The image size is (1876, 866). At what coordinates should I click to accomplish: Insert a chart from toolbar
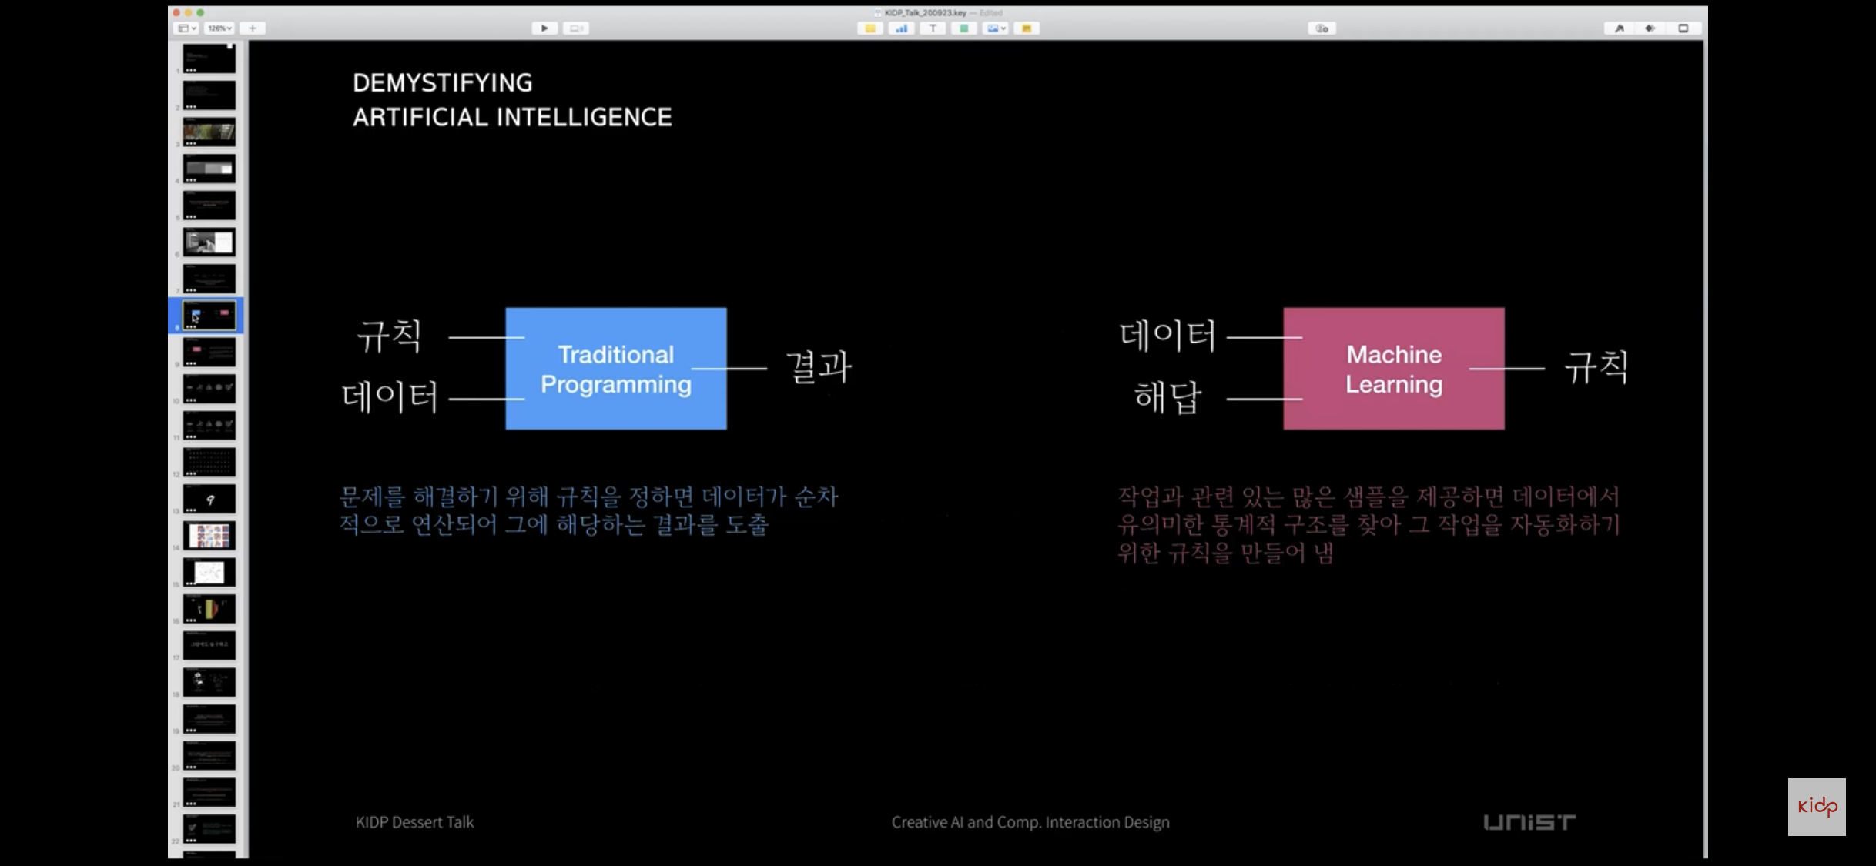[901, 28]
